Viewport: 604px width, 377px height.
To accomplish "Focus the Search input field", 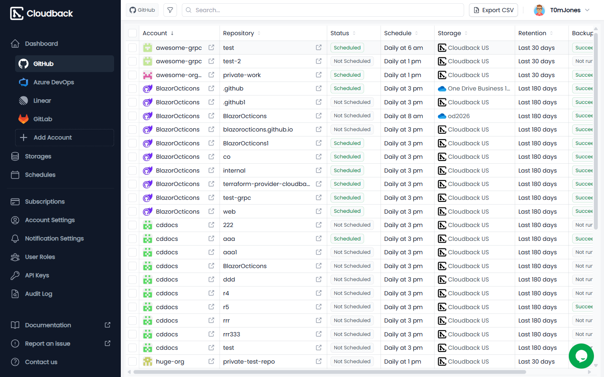I will tap(323, 10).
